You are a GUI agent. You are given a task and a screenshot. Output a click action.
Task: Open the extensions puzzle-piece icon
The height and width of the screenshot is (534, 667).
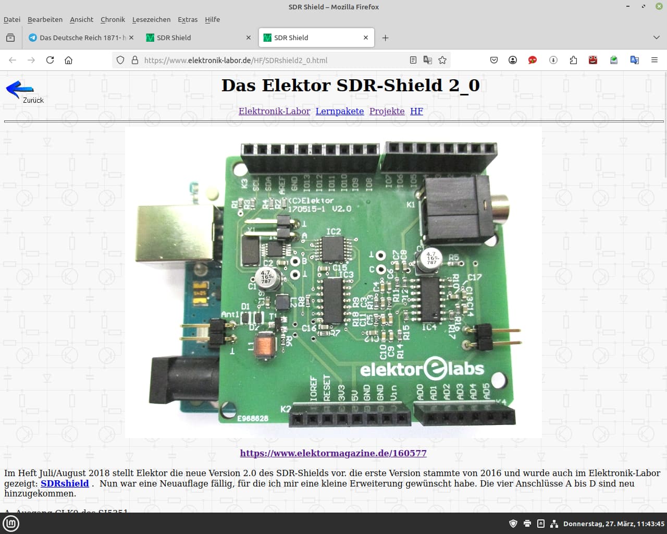pyautogui.click(x=573, y=60)
